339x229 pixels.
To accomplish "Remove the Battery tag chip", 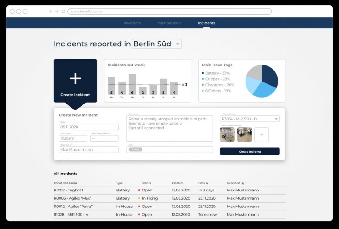I will [136, 149].
